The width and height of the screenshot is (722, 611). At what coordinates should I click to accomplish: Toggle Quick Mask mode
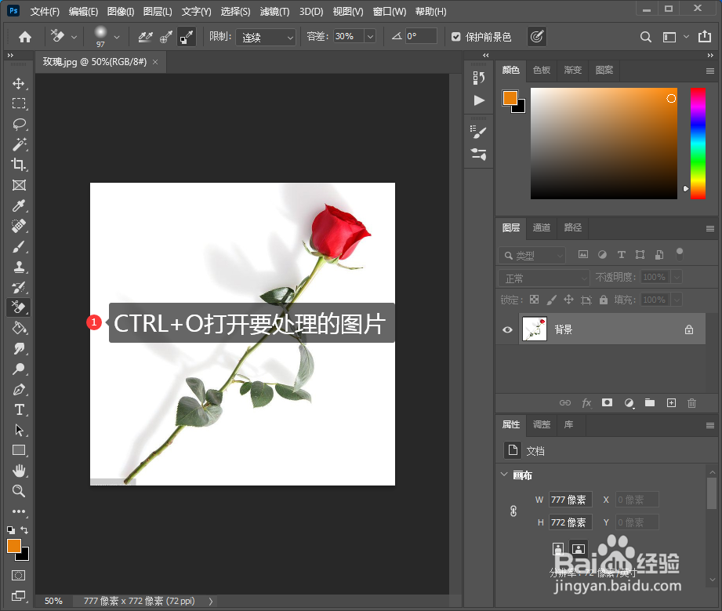19,575
